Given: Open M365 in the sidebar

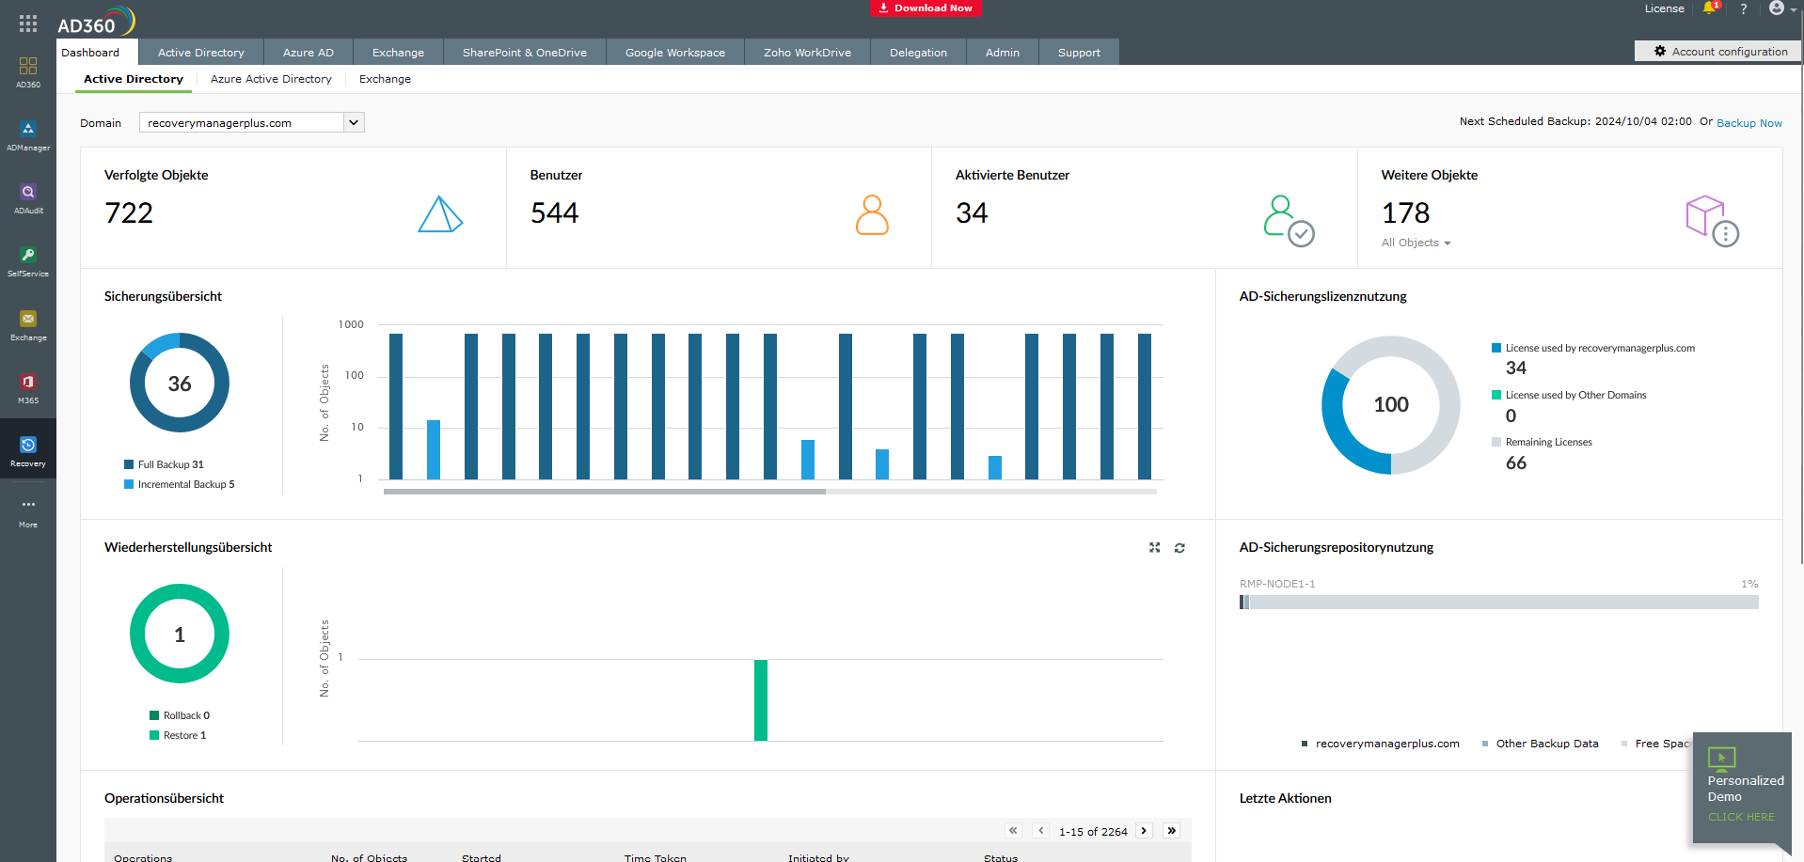Looking at the screenshot, I should pos(28,388).
